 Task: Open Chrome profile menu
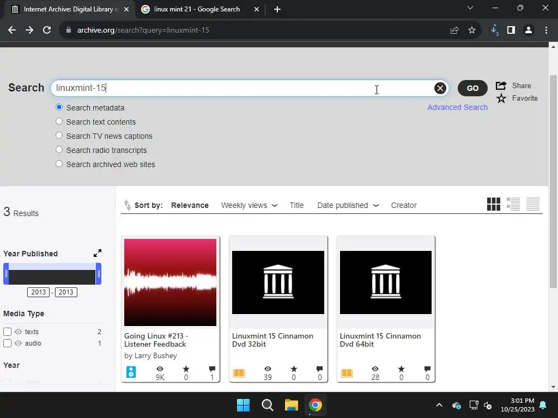pyautogui.click(x=529, y=30)
